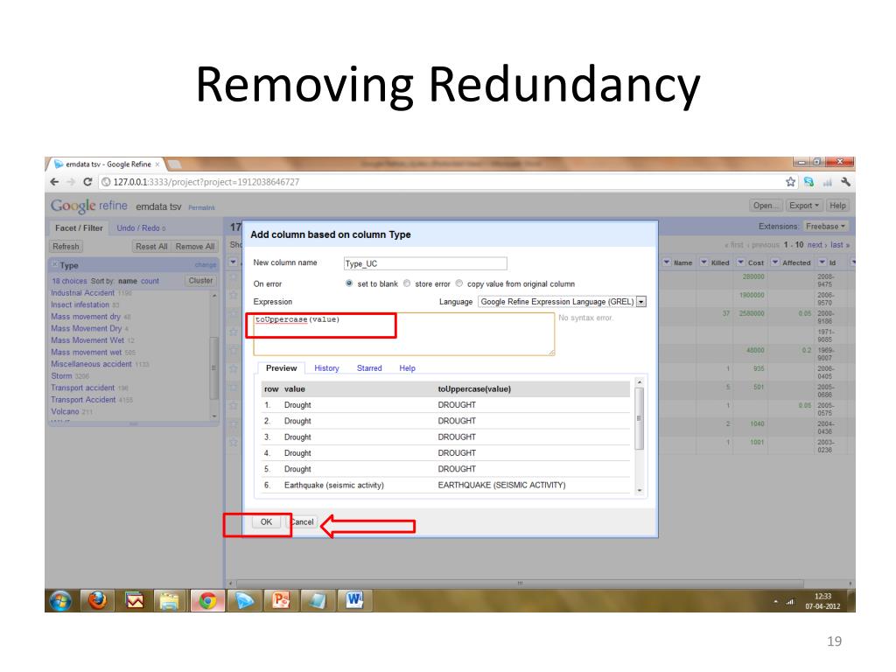Select the 'set to blank' error option

coord(349,283)
